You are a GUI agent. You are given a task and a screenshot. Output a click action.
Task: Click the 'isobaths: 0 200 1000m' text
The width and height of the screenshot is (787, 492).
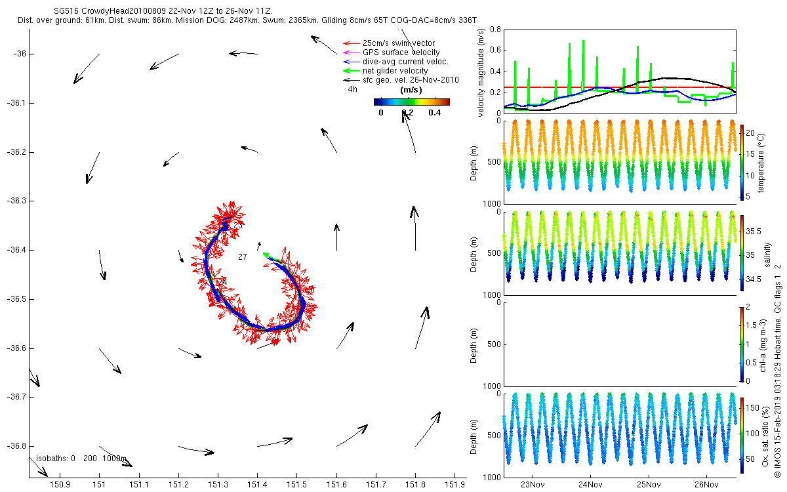coord(81,458)
